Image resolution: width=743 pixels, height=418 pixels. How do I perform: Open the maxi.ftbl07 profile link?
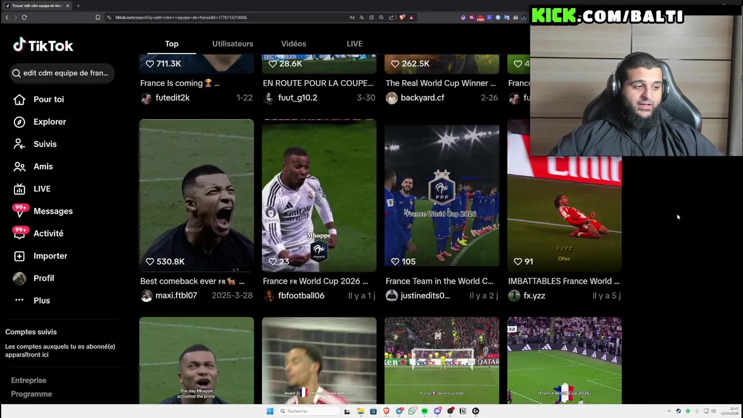click(176, 296)
